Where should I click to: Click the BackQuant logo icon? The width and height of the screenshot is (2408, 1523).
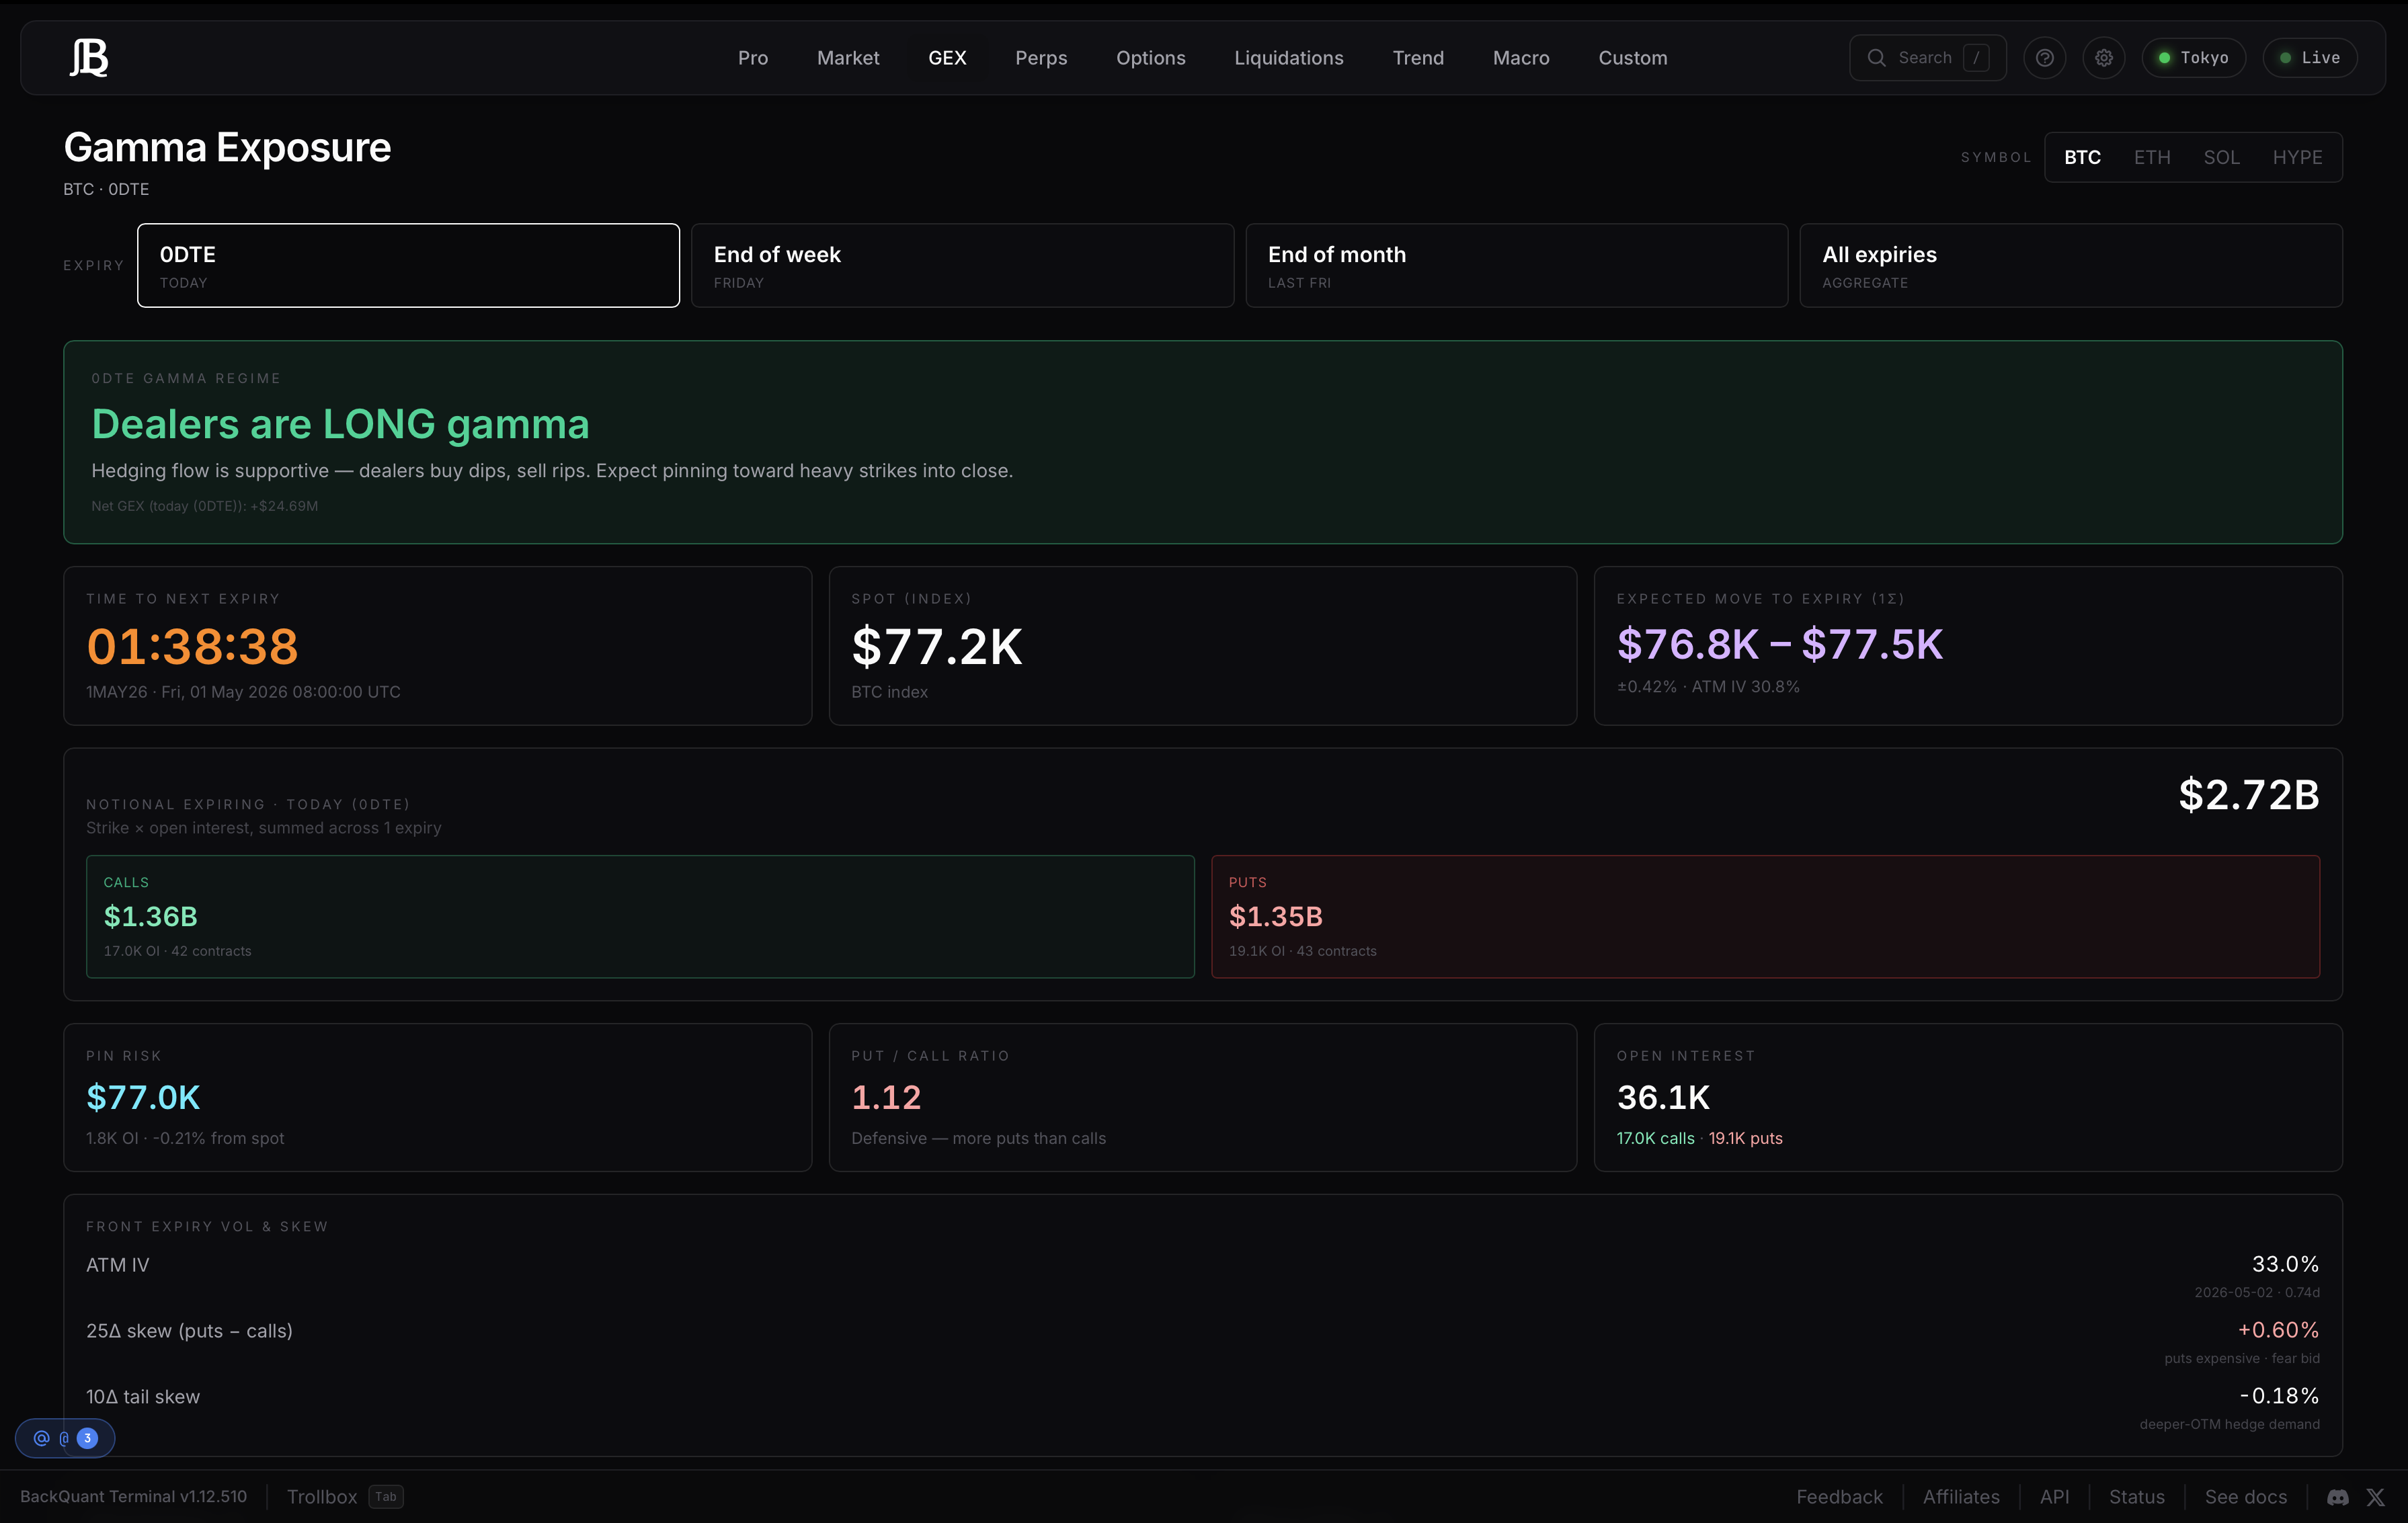pos(89,58)
